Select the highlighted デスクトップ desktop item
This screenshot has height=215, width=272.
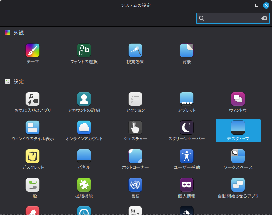(238, 130)
